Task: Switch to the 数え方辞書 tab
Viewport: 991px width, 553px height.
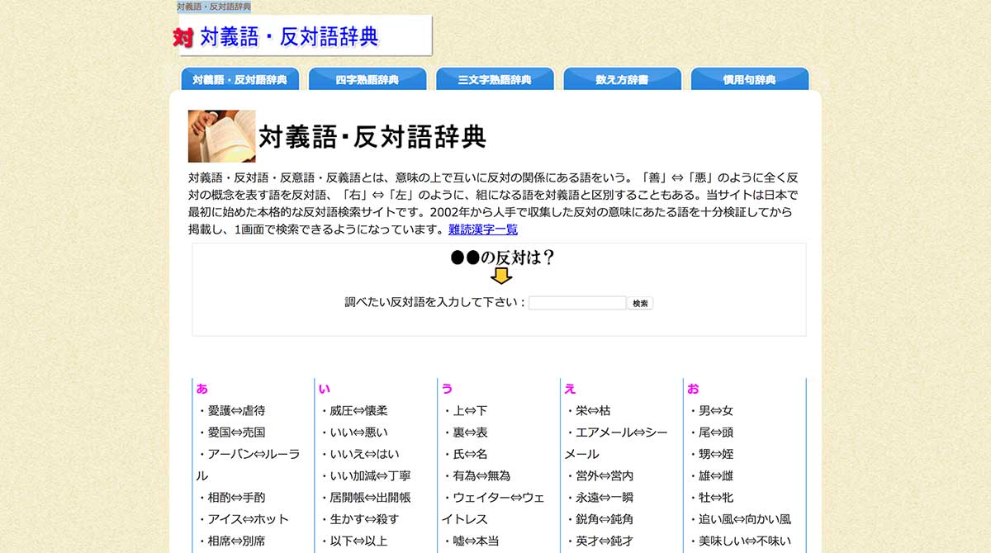Action: click(x=622, y=79)
